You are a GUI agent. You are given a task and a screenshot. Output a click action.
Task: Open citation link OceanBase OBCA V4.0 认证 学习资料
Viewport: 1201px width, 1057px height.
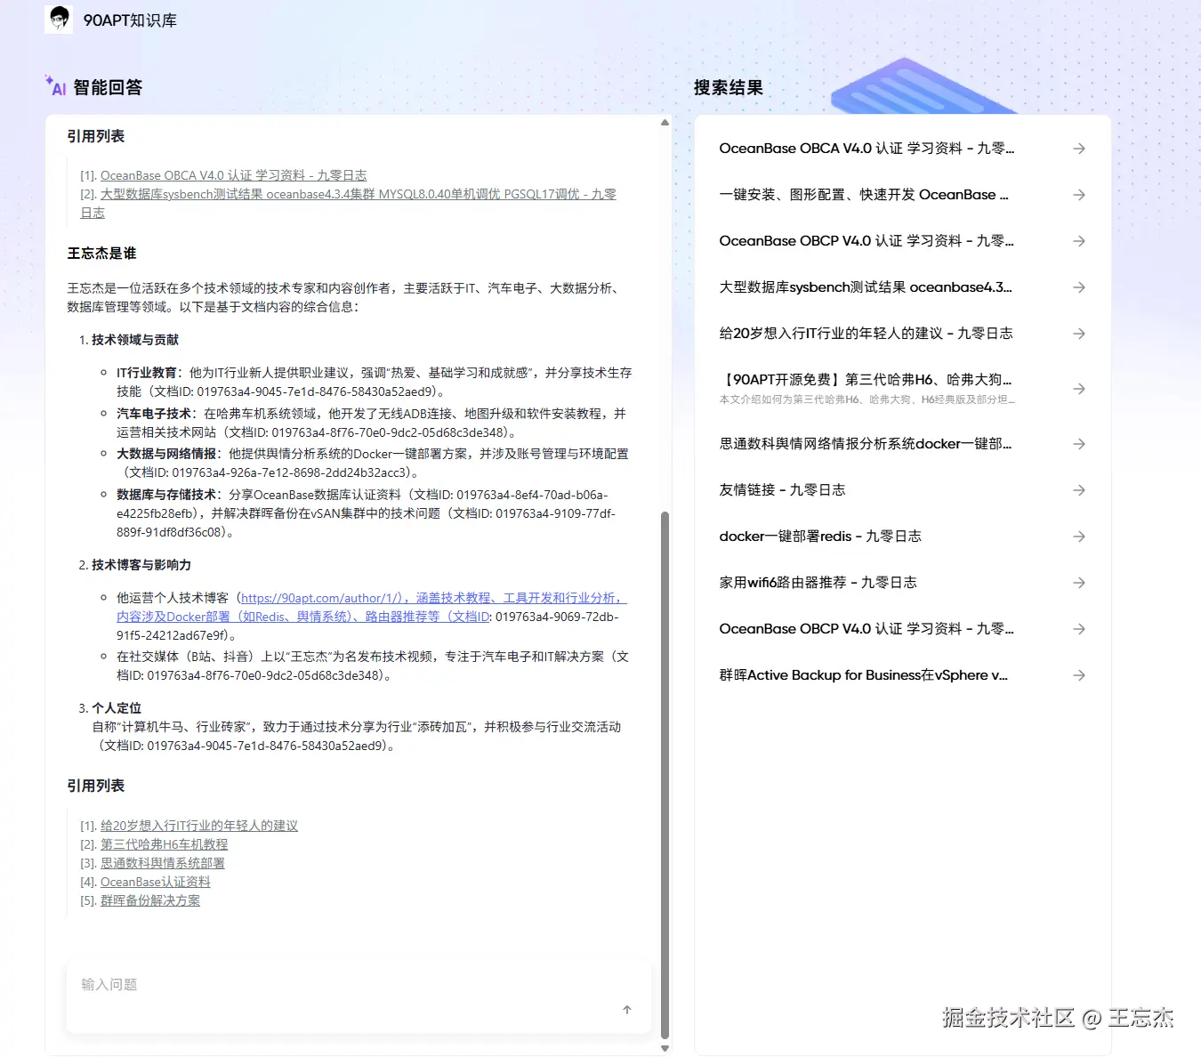233,175
